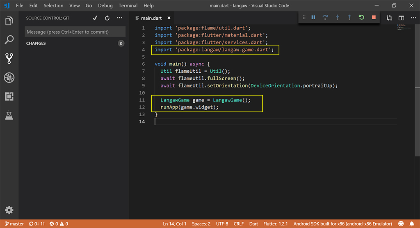Pause the debug session
Screen dimensions: 420x228
pos(313,17)
